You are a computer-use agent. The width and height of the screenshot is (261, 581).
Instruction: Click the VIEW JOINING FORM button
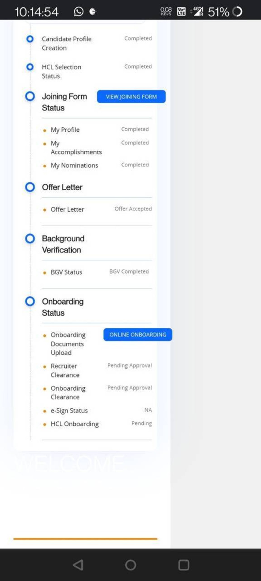pyautogui.click(x=131, y=97)
